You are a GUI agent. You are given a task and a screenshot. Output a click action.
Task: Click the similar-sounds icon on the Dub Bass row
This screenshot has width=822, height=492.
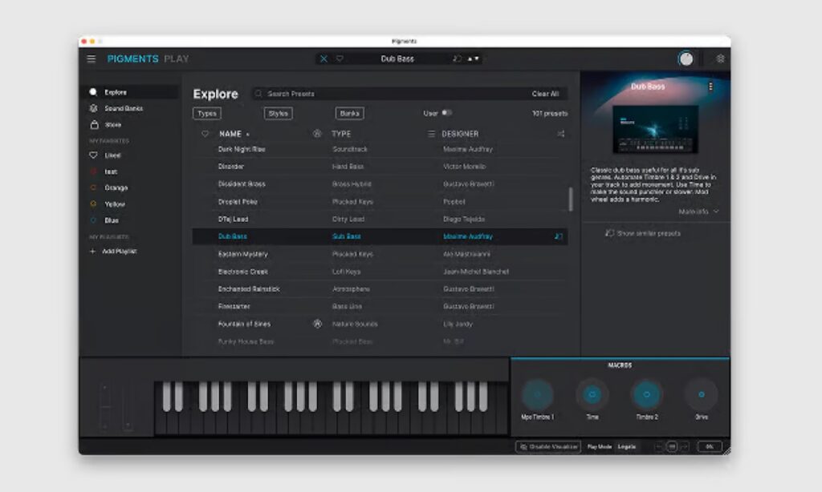click(559, 236)
